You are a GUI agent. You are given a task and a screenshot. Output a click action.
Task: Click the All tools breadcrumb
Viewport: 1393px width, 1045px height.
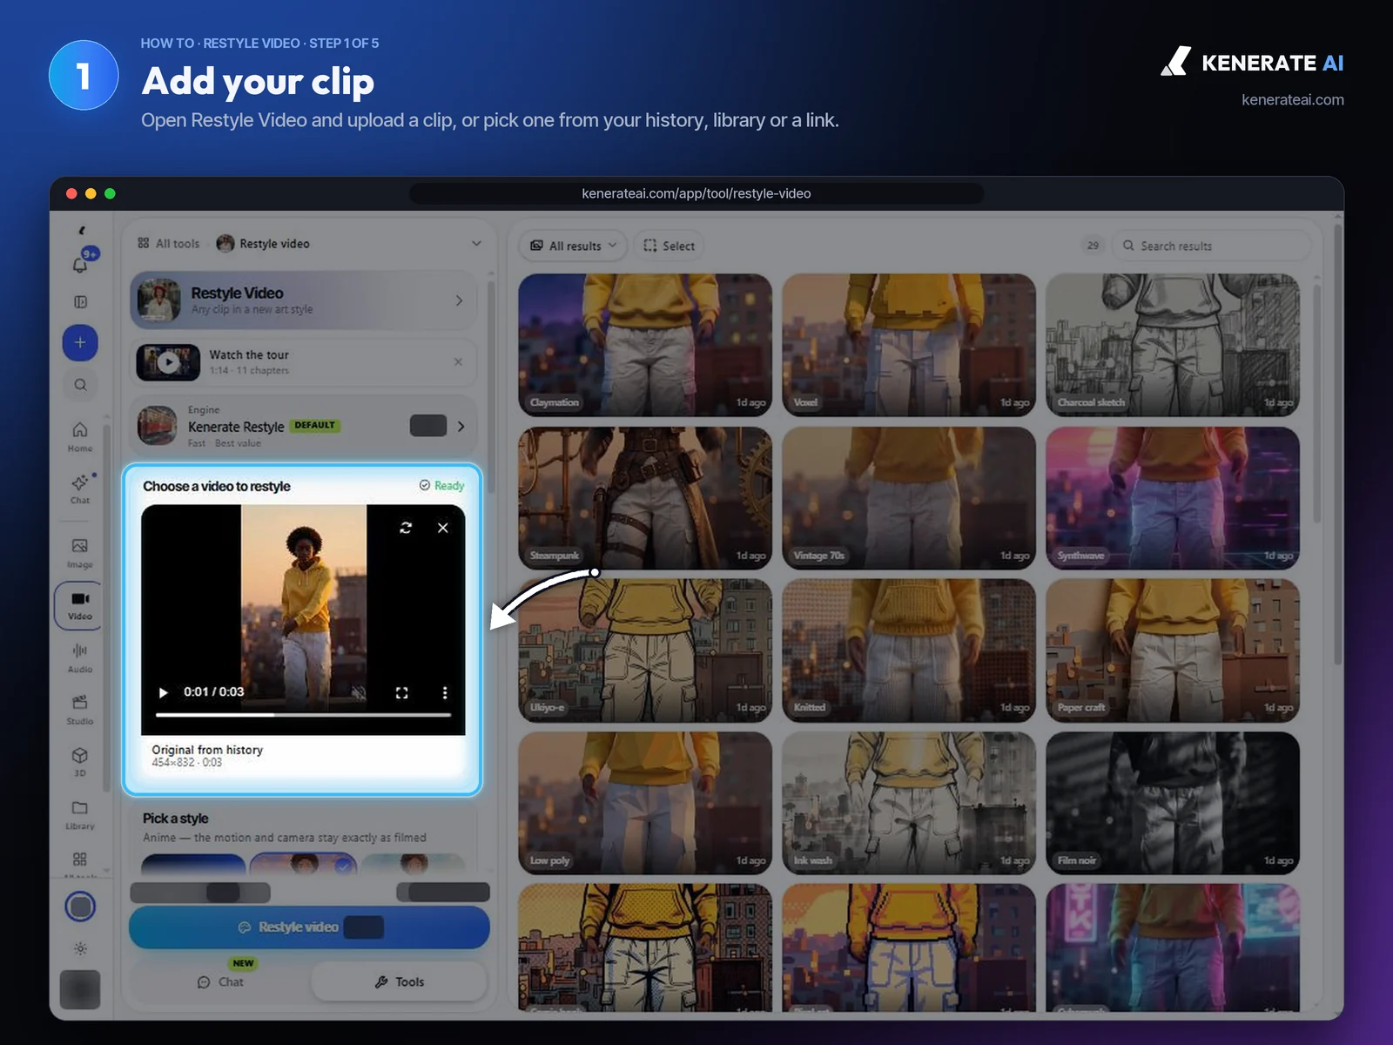[x=169, y=244]
